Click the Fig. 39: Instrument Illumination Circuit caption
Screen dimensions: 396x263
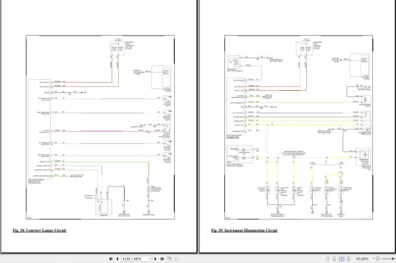[x=244, y=230]
